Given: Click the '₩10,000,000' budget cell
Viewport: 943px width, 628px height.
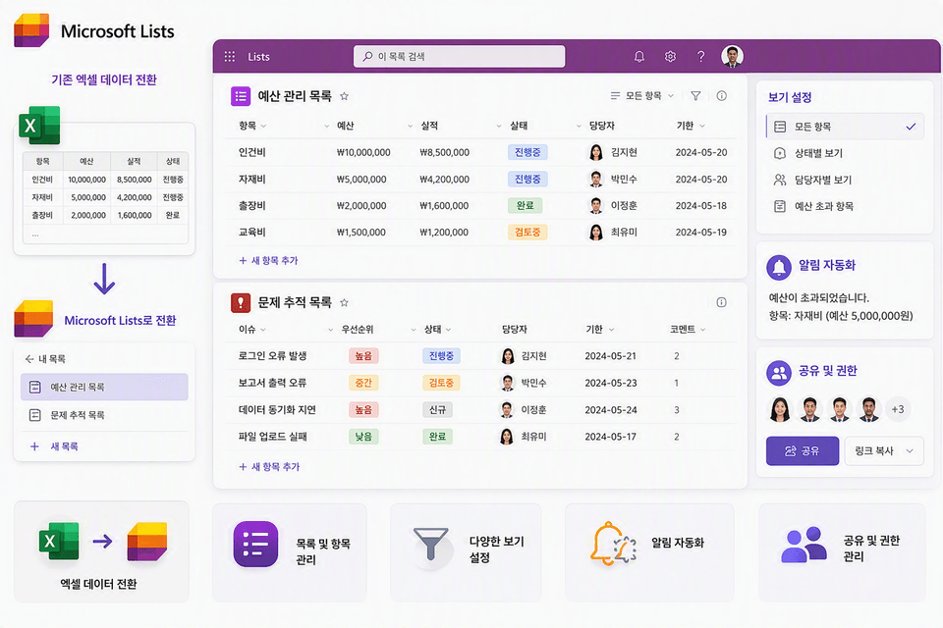Looking at the screenshot, I should [x=363, y=153].
